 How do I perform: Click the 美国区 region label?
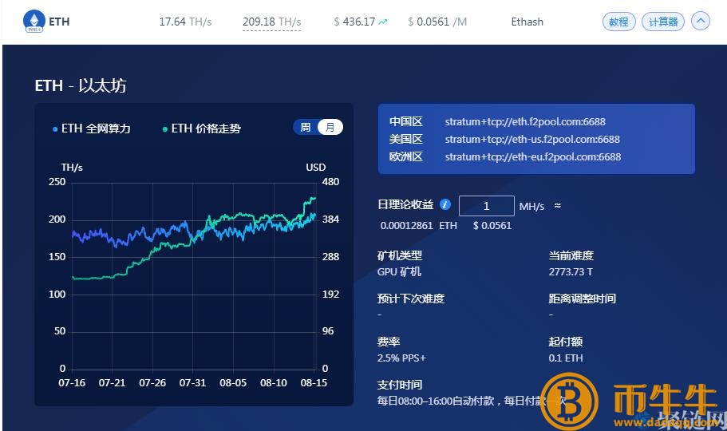pyautogui.click(x=406, y=139)
